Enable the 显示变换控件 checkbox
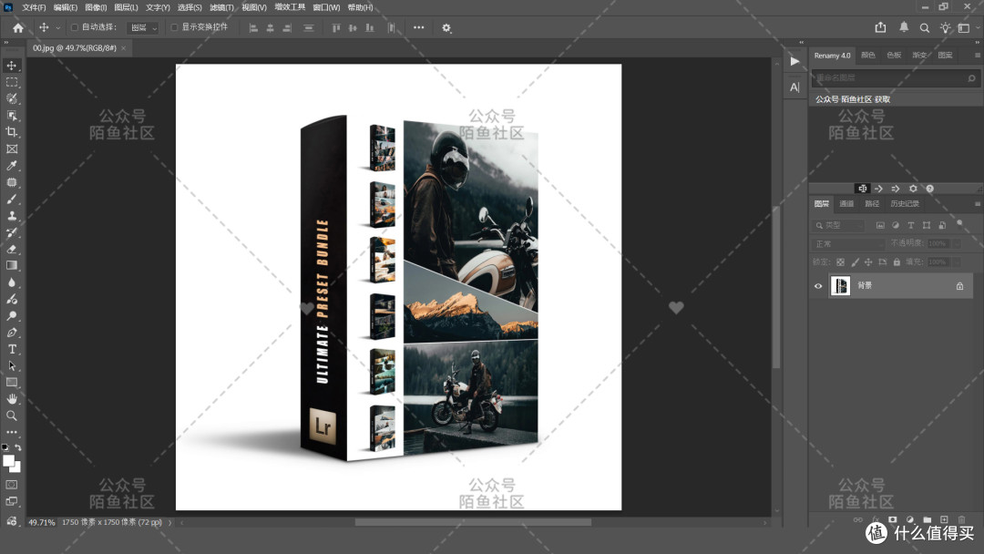 (x=174, y=27)
